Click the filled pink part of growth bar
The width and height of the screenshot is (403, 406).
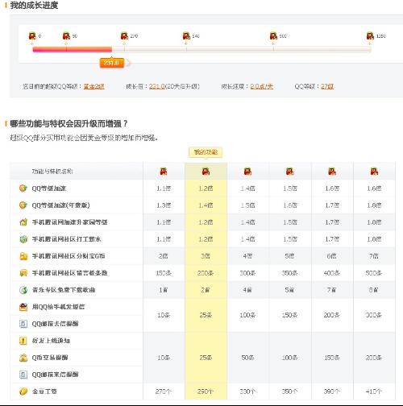pyautogui.click(x=72, y=49)
